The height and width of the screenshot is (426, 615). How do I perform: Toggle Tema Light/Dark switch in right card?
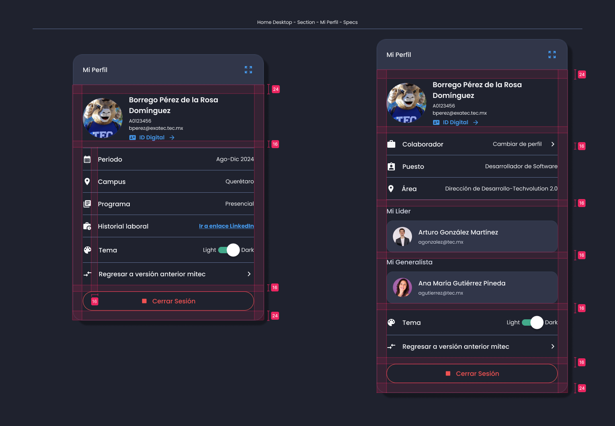[533, 322]
